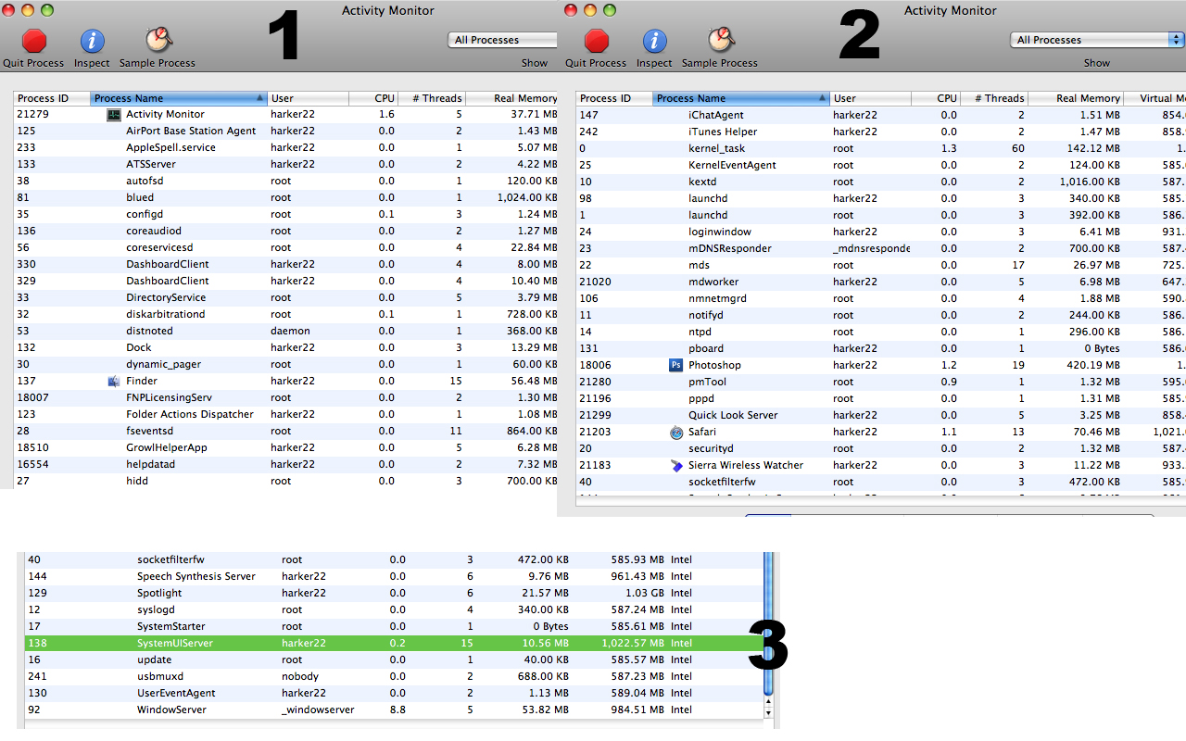This screenshot has height=741, width=1186.
Task: Select the ATSServer process row
Action: [285, 165]
